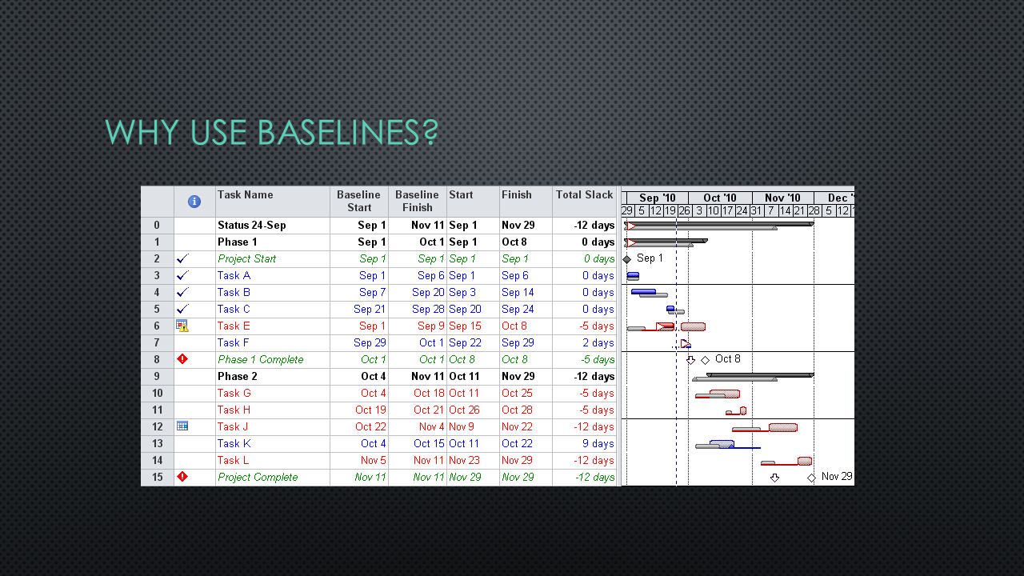Image resolution: width=1024 pixels, height=576 pixels.
Task: Click the red alert icon on Phase 1 Complete row
Action: 182,359
